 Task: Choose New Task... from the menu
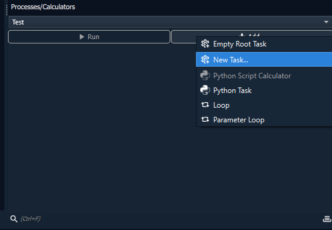pyautogui.click(x=264, y=59)
